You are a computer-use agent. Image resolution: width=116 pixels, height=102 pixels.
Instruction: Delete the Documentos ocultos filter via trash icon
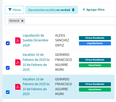[x=73, y=10]
